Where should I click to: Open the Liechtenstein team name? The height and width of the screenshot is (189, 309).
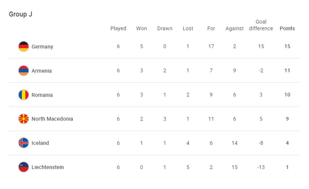[x=48, y=167]
